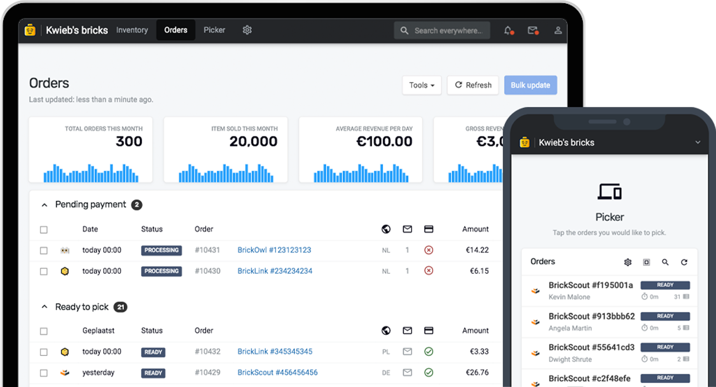
Task: Open the mail messages icon in header
Action: (533, 30)
